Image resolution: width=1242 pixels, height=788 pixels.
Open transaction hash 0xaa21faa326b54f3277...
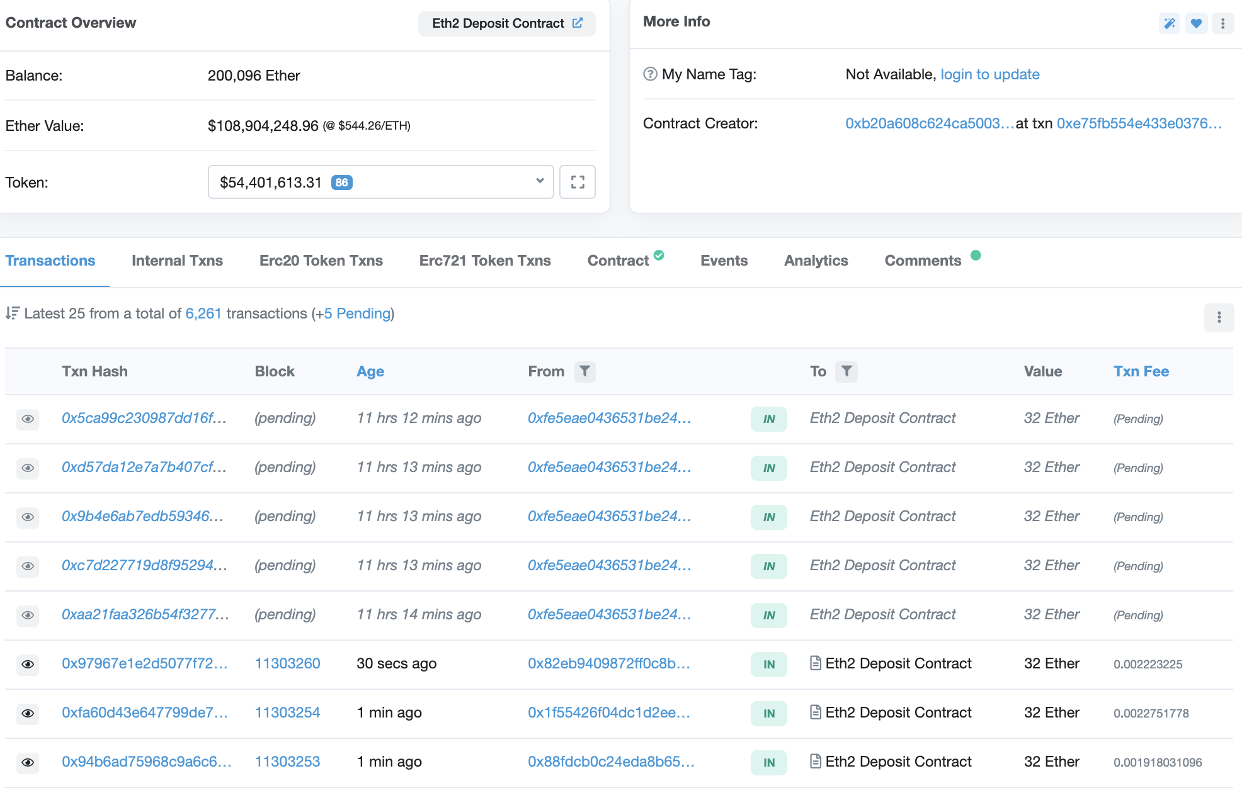click(x=145, y=614)
